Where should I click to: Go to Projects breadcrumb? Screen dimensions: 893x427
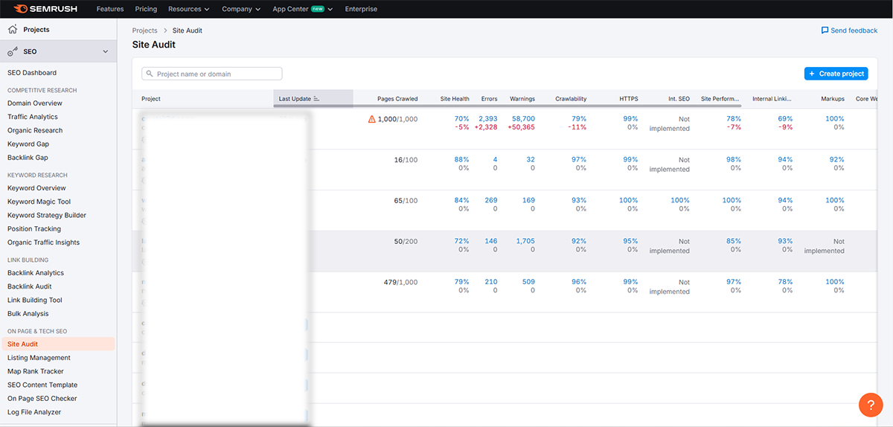[144, 30]
